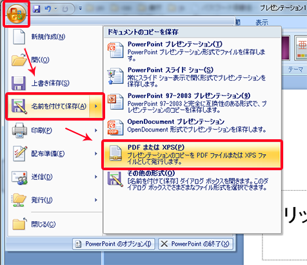Click the round Office button
The width and height of the screenshot is (307, 265).
pyautogui.click(x=16, y=14)
